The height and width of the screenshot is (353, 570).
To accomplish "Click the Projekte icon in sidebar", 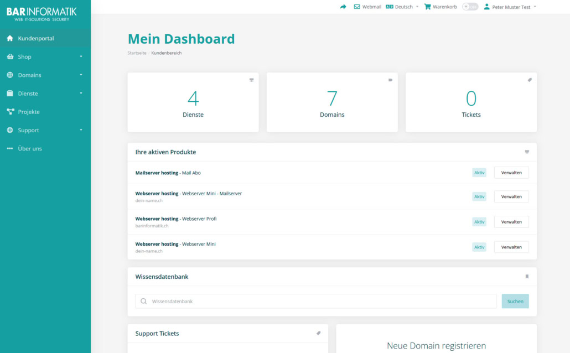I will point(10,112).
